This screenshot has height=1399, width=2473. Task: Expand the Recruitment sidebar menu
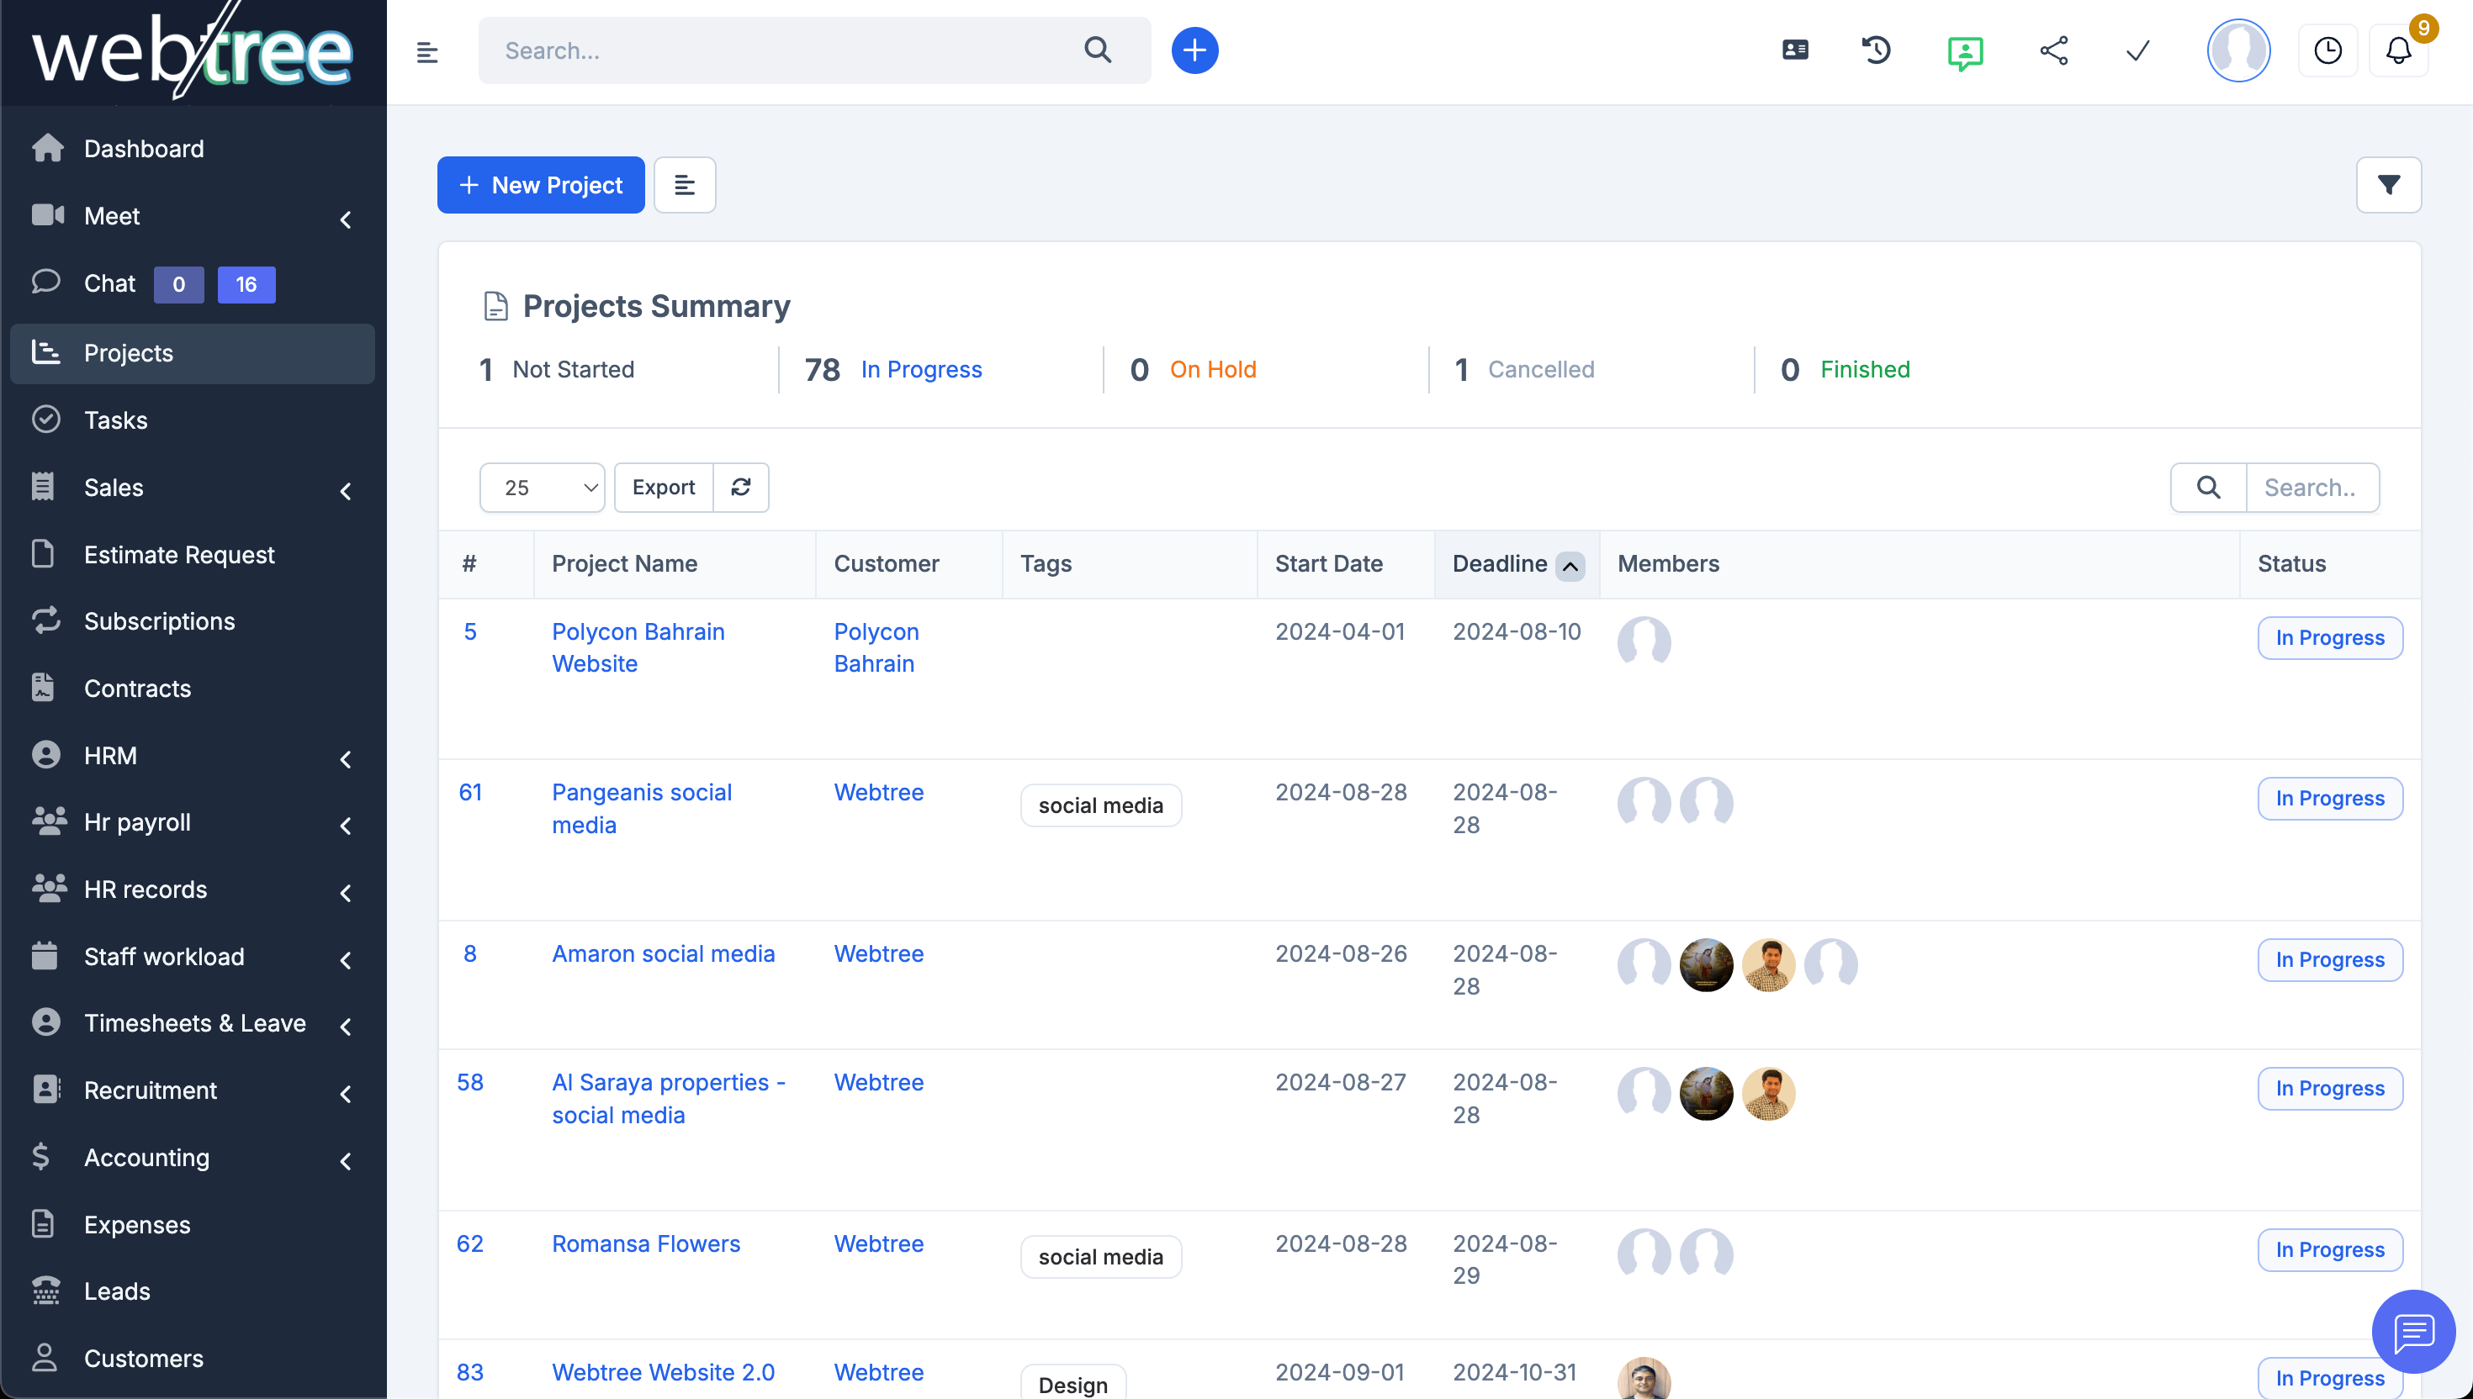pos(193,1090)
